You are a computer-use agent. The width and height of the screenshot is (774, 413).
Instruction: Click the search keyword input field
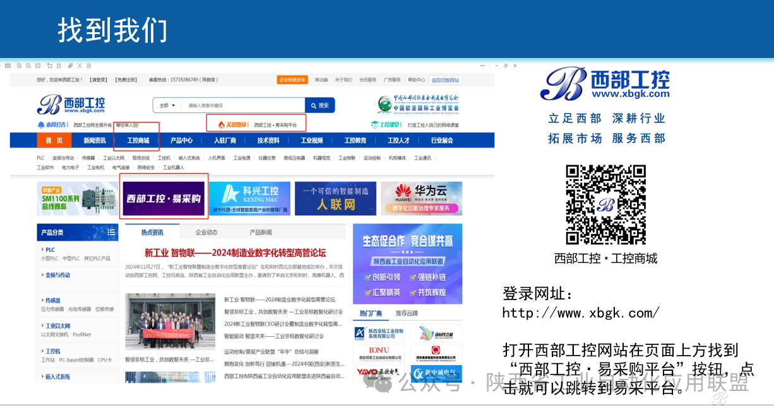pos(243,105)
